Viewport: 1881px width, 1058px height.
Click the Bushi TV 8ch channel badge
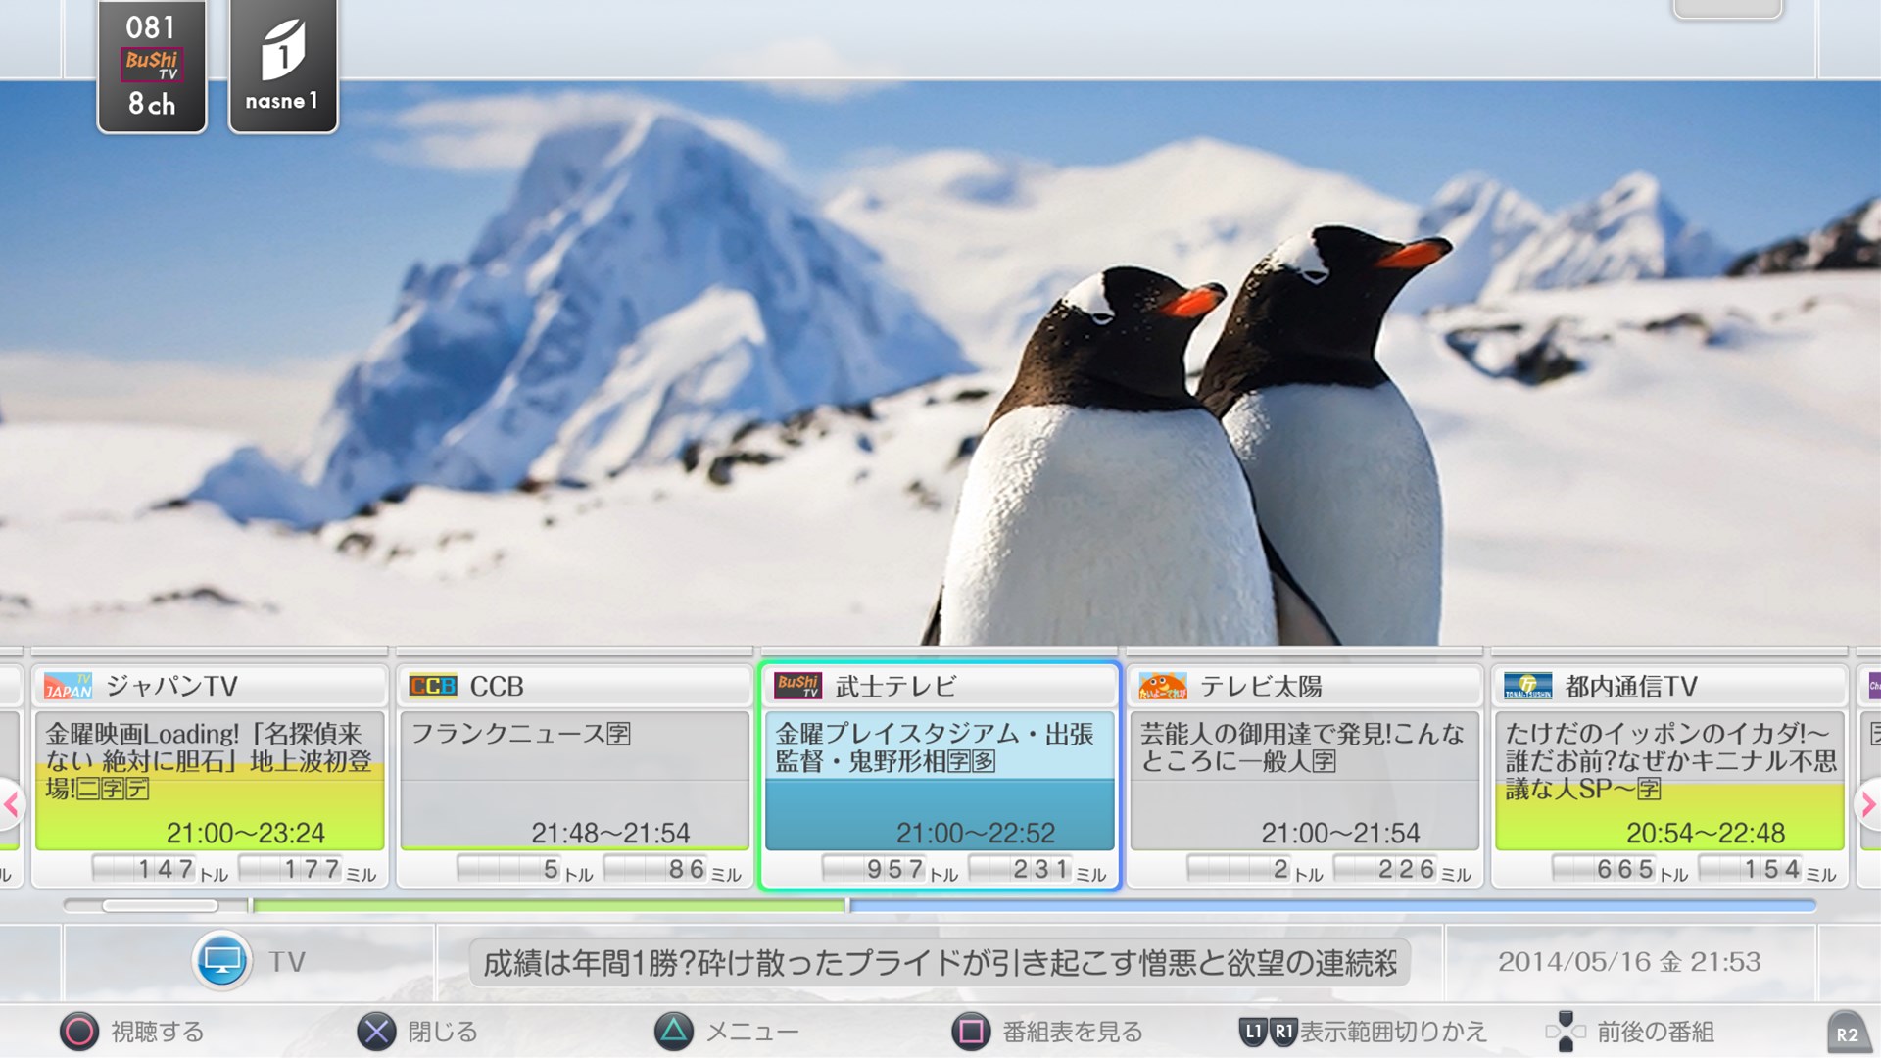152,67
